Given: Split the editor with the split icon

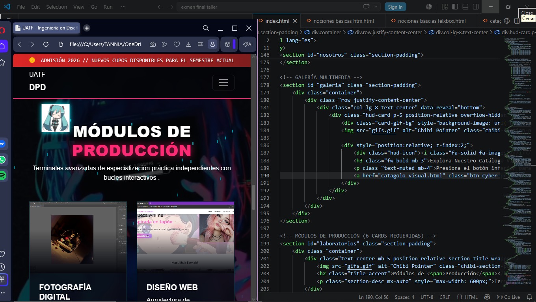Looking at the screenshot, I should (517, 21).
